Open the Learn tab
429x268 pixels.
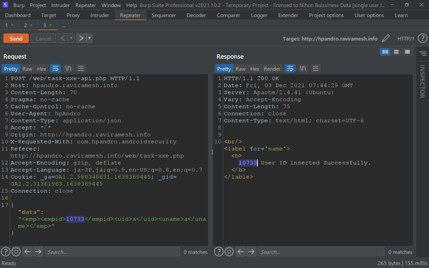tap(401, 15)
